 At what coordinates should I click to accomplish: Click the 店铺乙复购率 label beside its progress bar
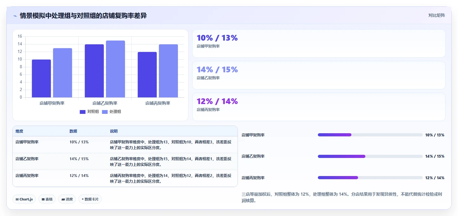pyautogui.click(x=253, y=156)
